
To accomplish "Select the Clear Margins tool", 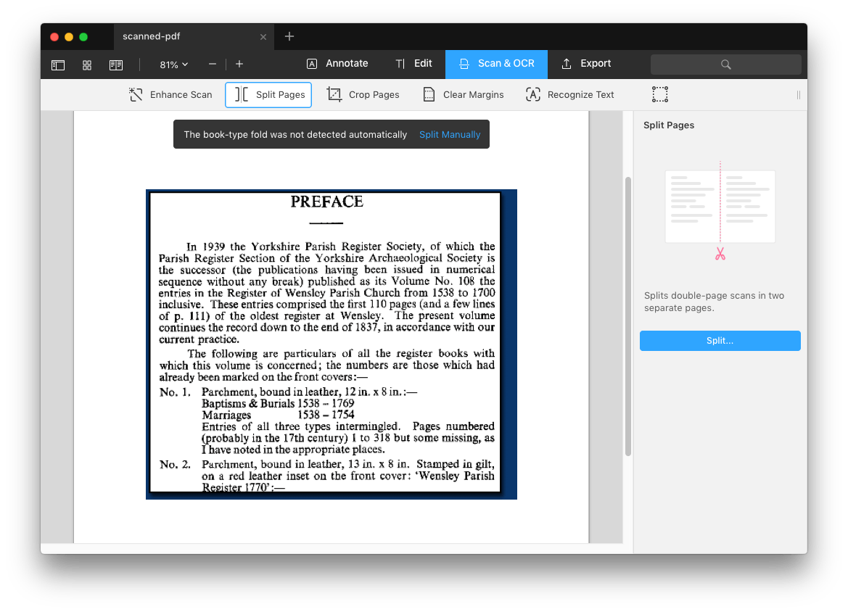I will [x=463, y=94].
